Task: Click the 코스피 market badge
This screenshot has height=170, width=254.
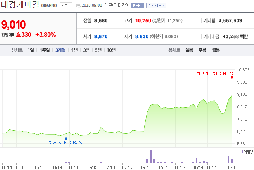Action: point(66,5)
